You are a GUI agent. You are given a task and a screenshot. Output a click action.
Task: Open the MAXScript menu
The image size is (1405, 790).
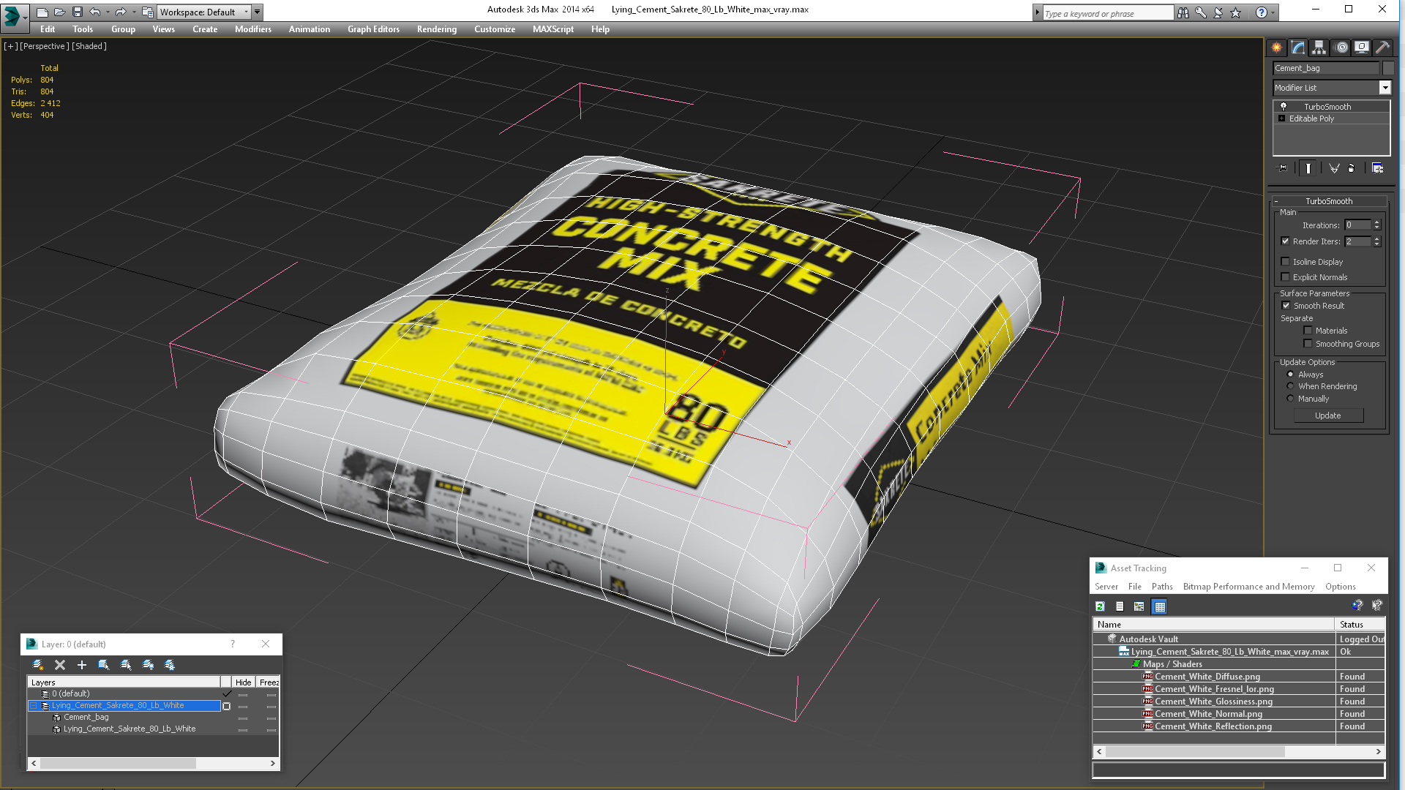[x=553, y=29]
